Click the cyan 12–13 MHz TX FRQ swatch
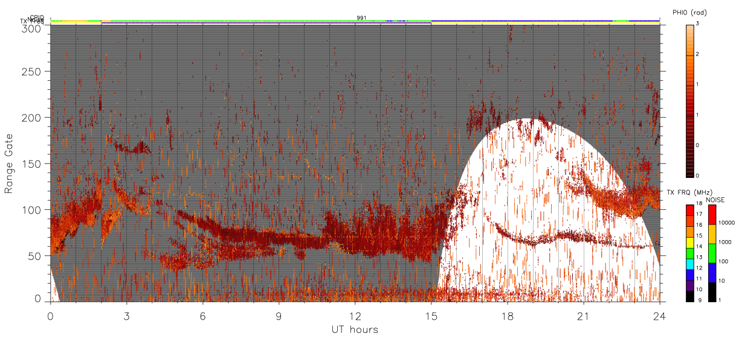The height and width of the screenshot is (342, 742). (x=689, y=264)
